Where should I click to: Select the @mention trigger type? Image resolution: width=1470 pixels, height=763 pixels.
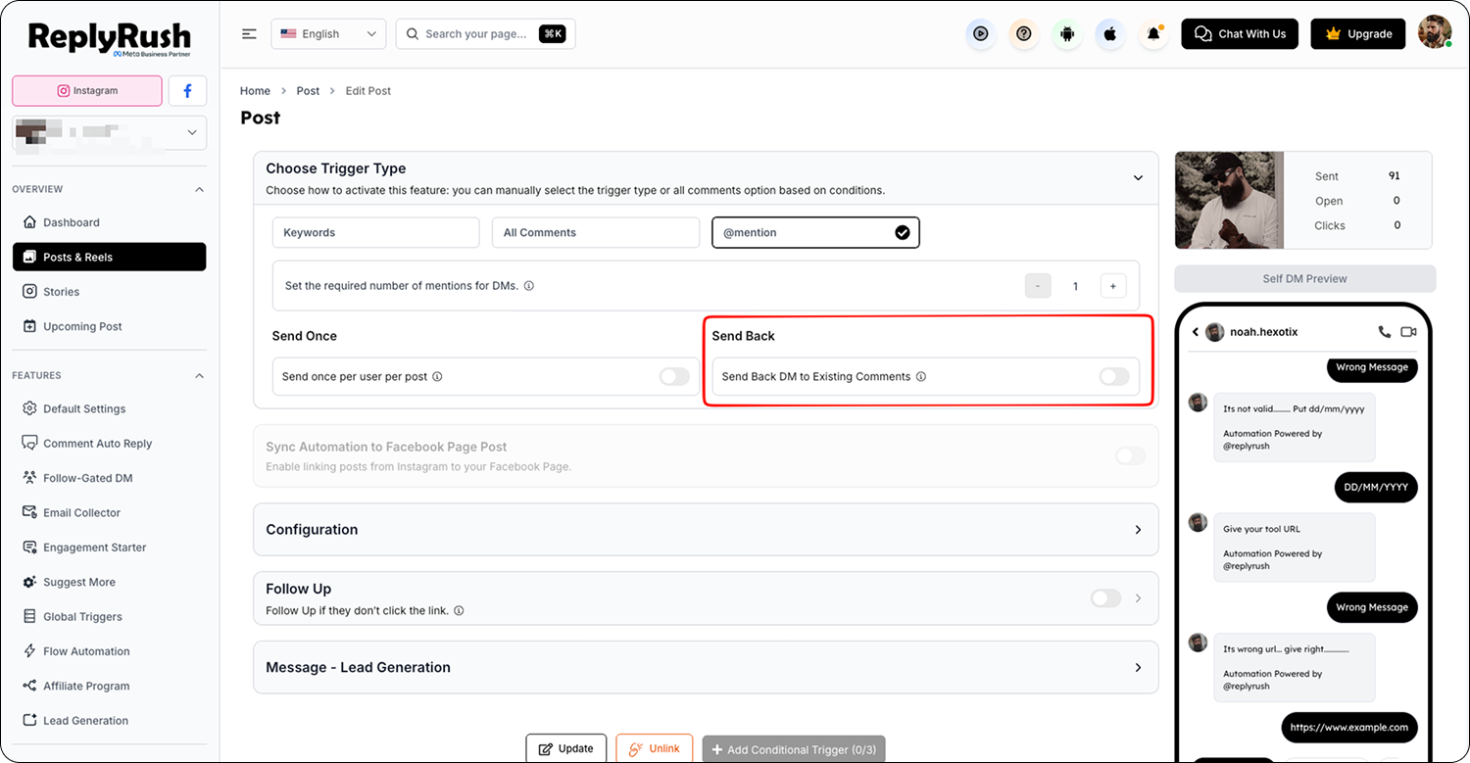click(815, 232)
